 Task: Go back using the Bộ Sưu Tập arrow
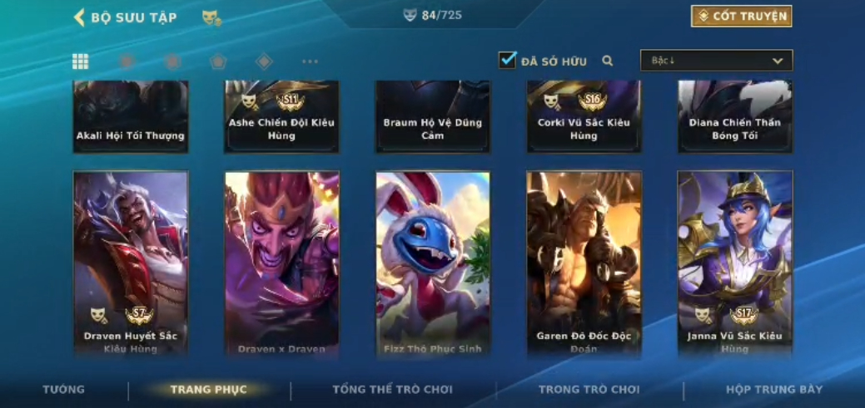click(x=79, y=17)
